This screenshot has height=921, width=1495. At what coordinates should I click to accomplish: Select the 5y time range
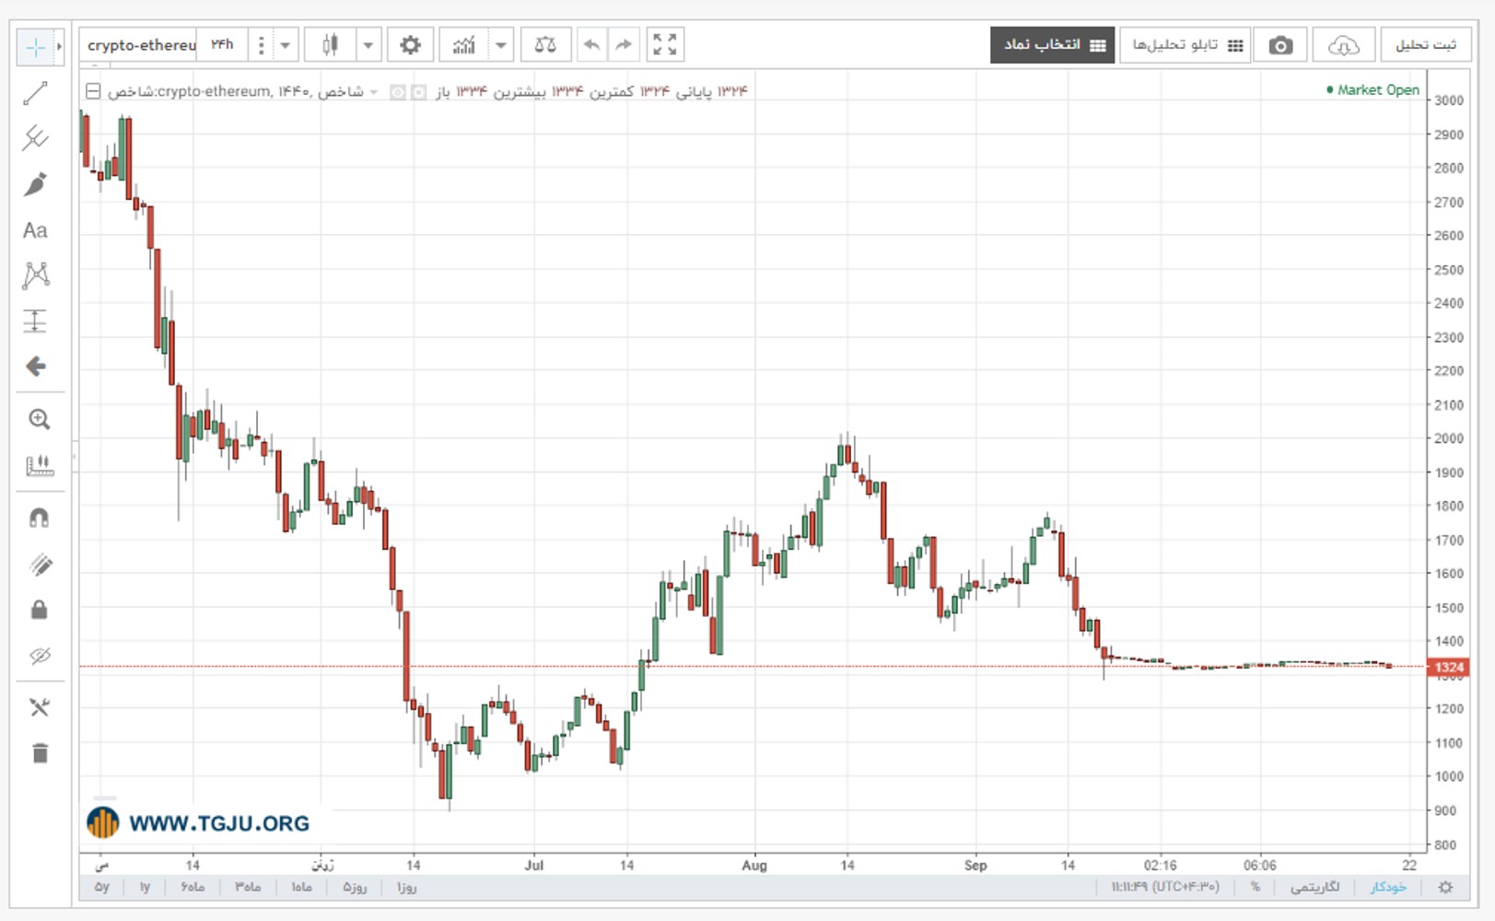pyautogui.click(x=102, y=887)
